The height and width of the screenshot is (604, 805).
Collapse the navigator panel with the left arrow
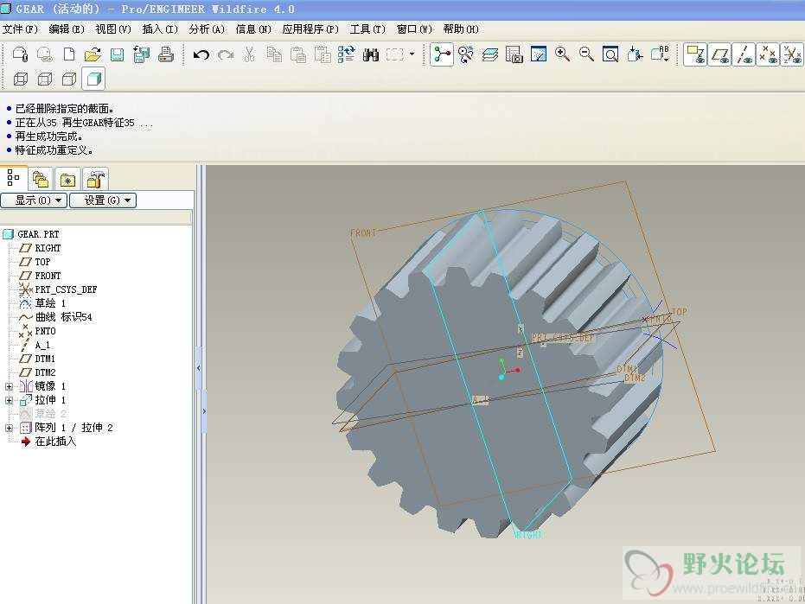[x=199, y=368]
